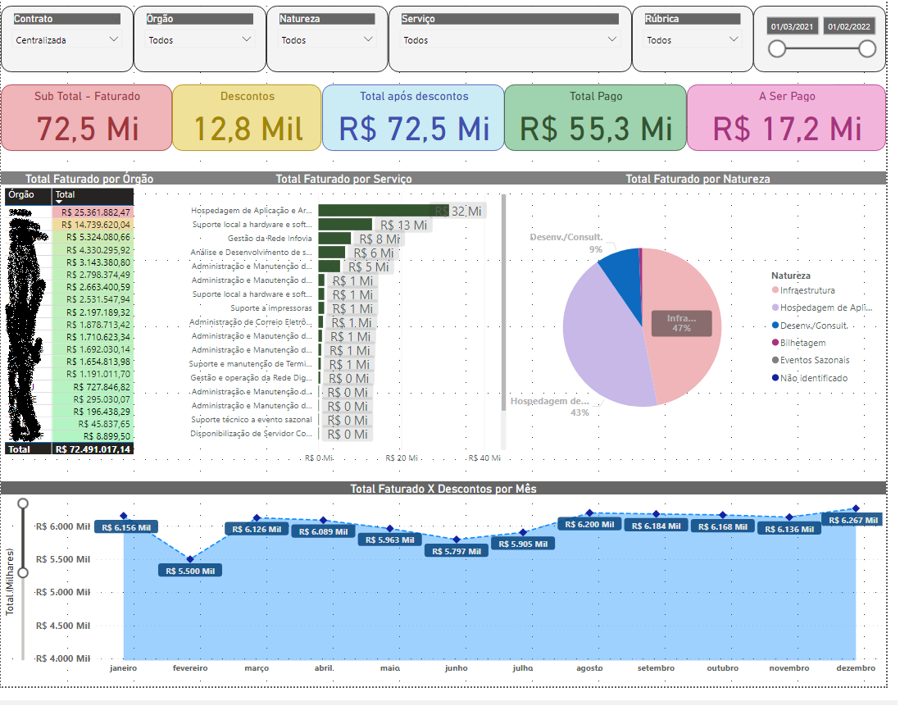Select the R$ 14.739.620,04 table cell
909x706 pixels.
pos(93,225)
